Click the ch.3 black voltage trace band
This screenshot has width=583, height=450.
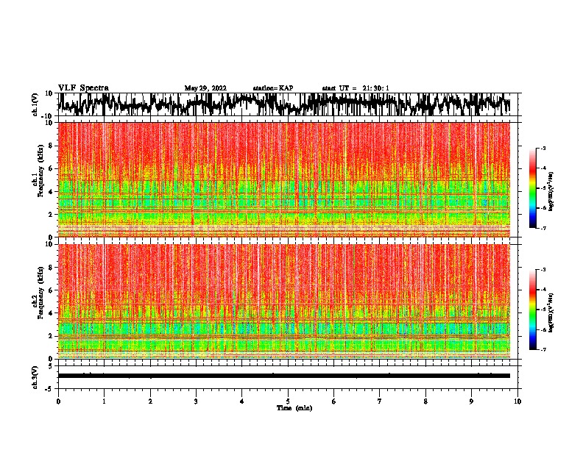(284, 376)
